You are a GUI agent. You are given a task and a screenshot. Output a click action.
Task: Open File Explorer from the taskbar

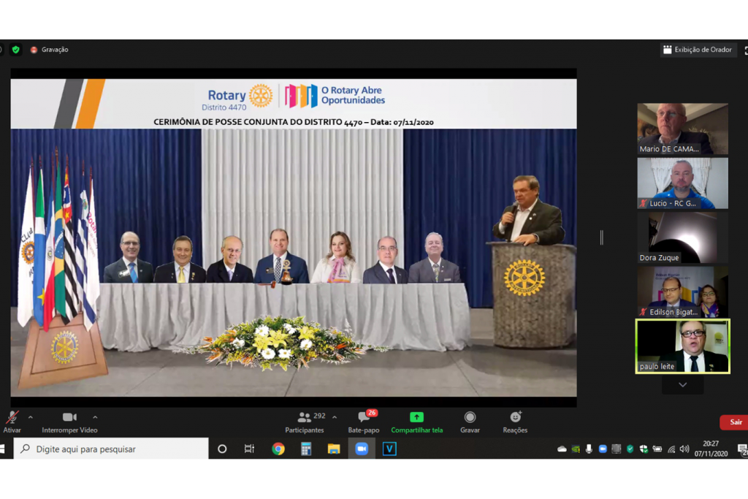click(334, 449)
